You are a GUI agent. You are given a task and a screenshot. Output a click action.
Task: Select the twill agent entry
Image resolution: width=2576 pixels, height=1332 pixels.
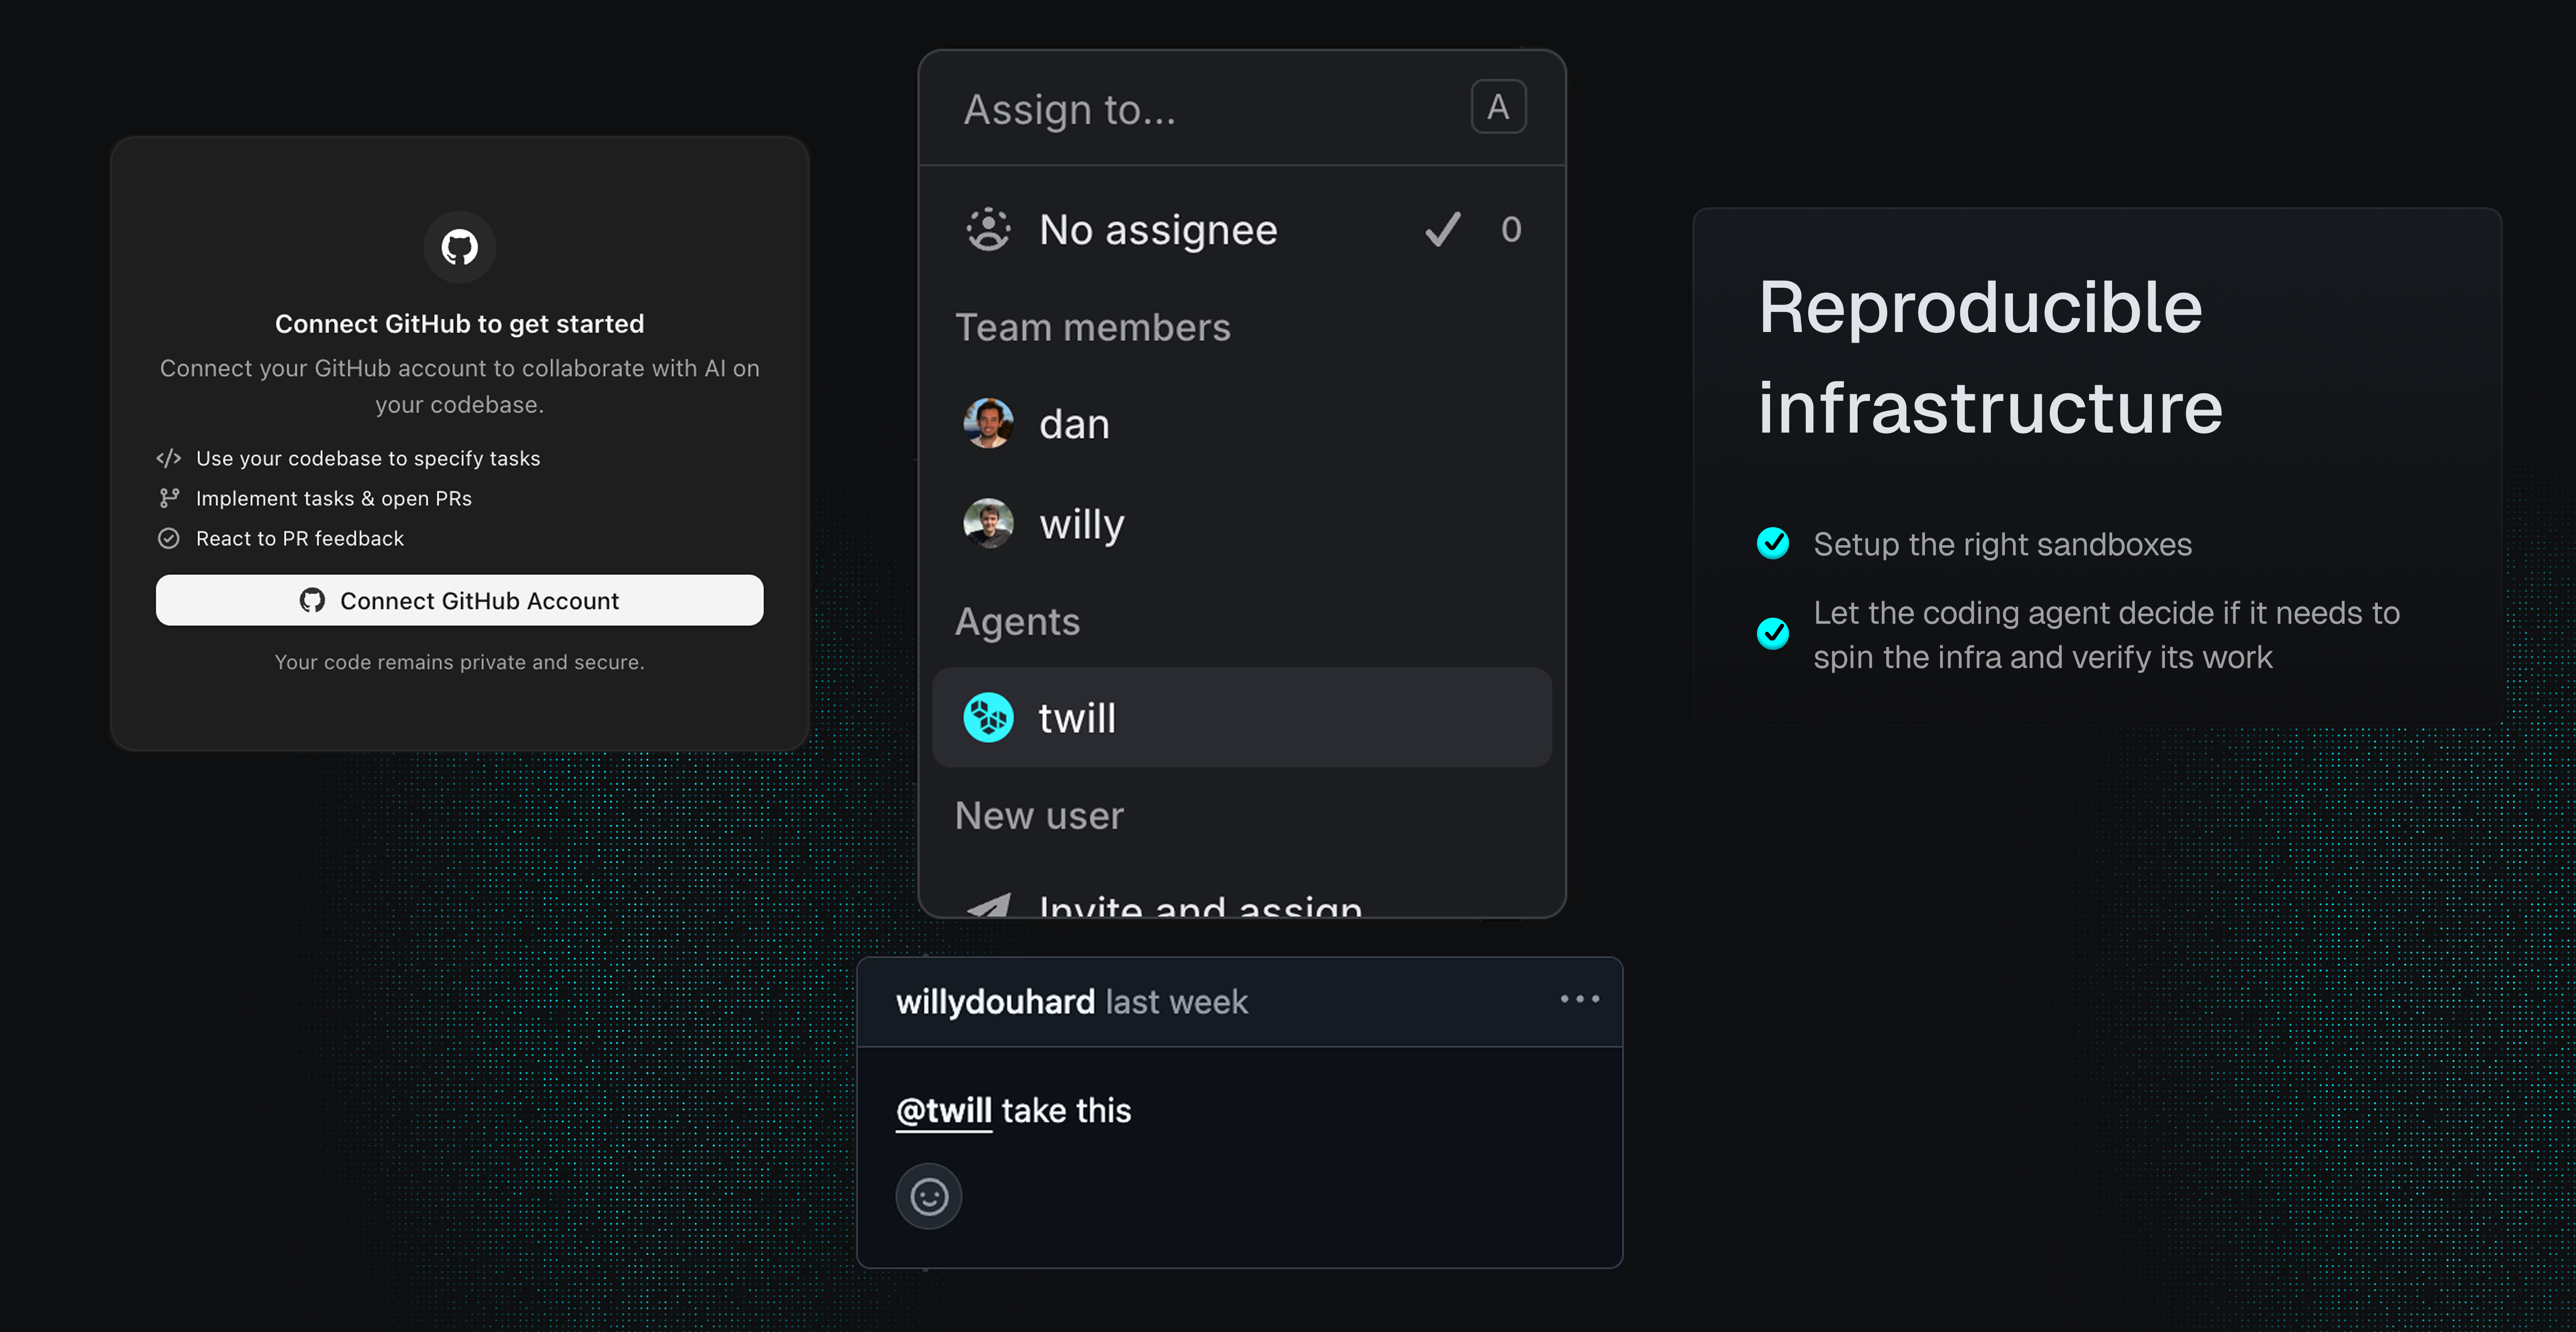1240,717
